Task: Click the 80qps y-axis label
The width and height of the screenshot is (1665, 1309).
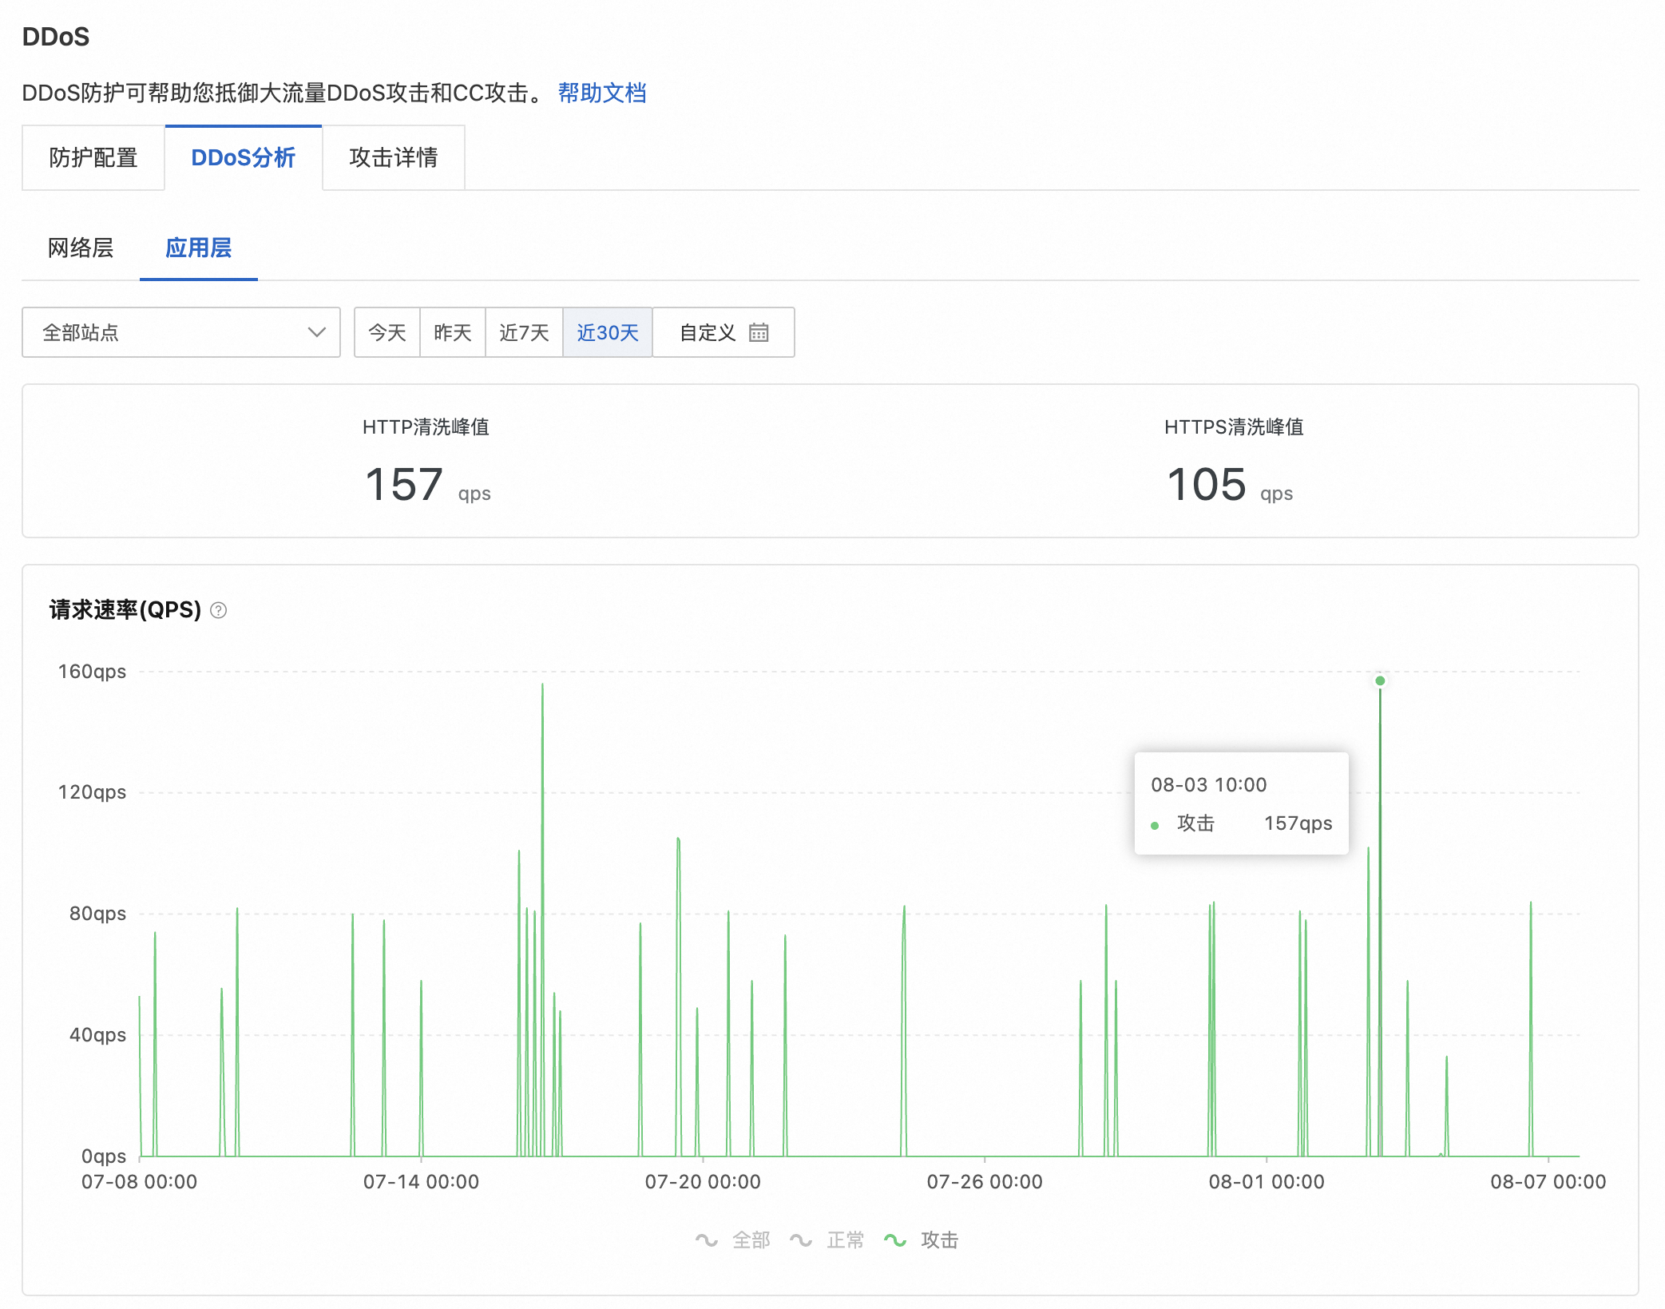Action: (97, 914)
